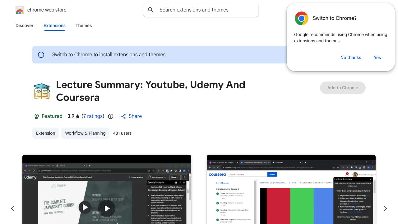
Task: Confirm with the Yes button
Action: [x=377, y=58]
